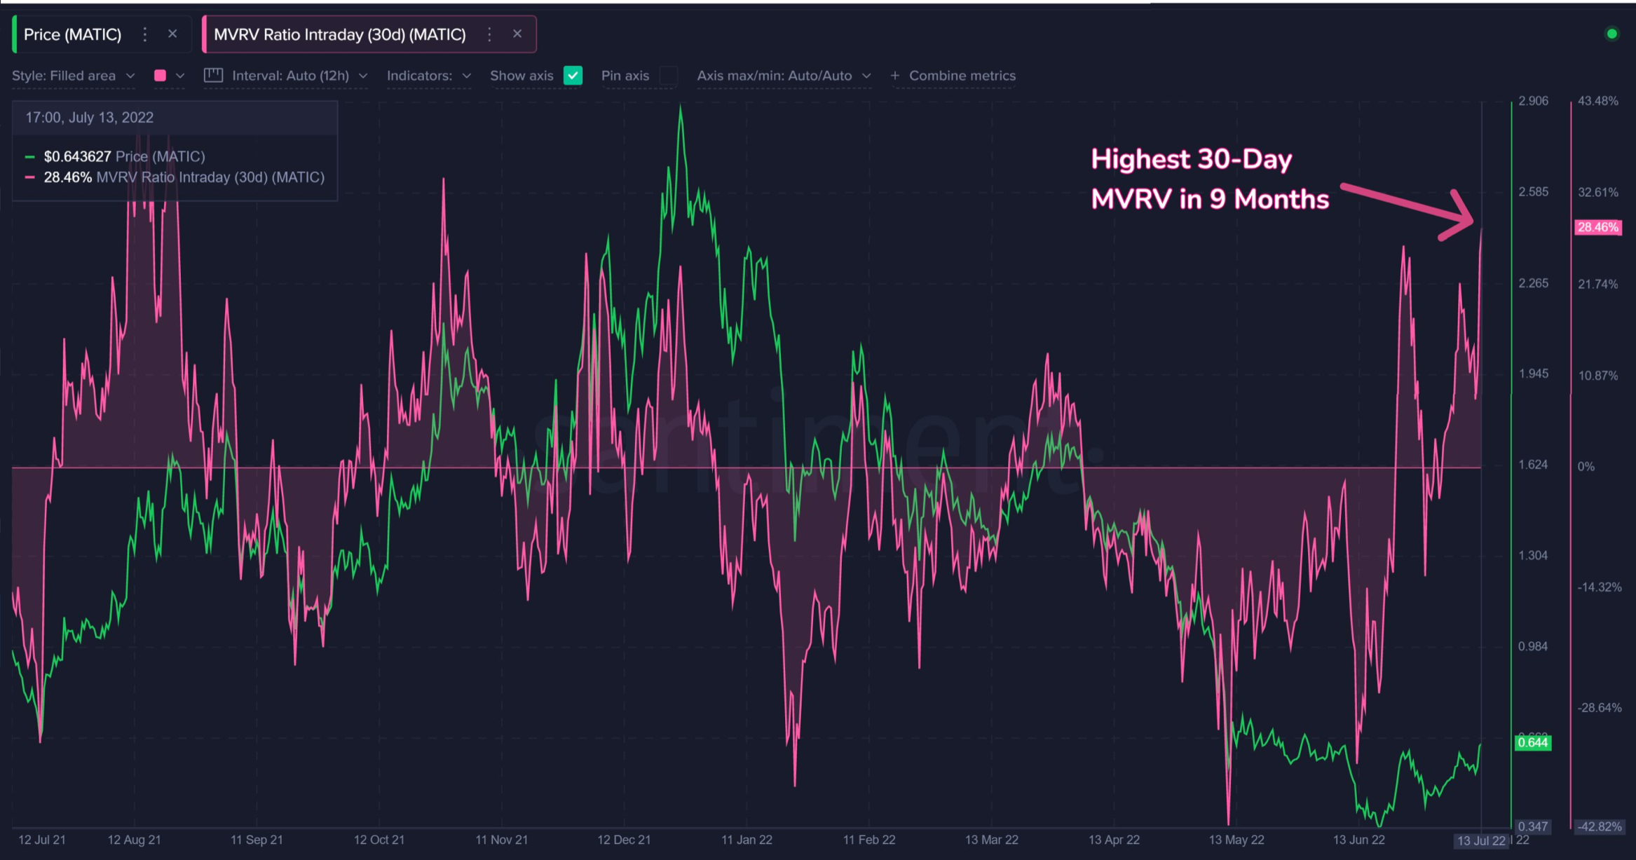Click the 13 Jul 22 date marker
This screenshot has height=860, width=1636.
pyautogui.click(x=1480, y=840)
